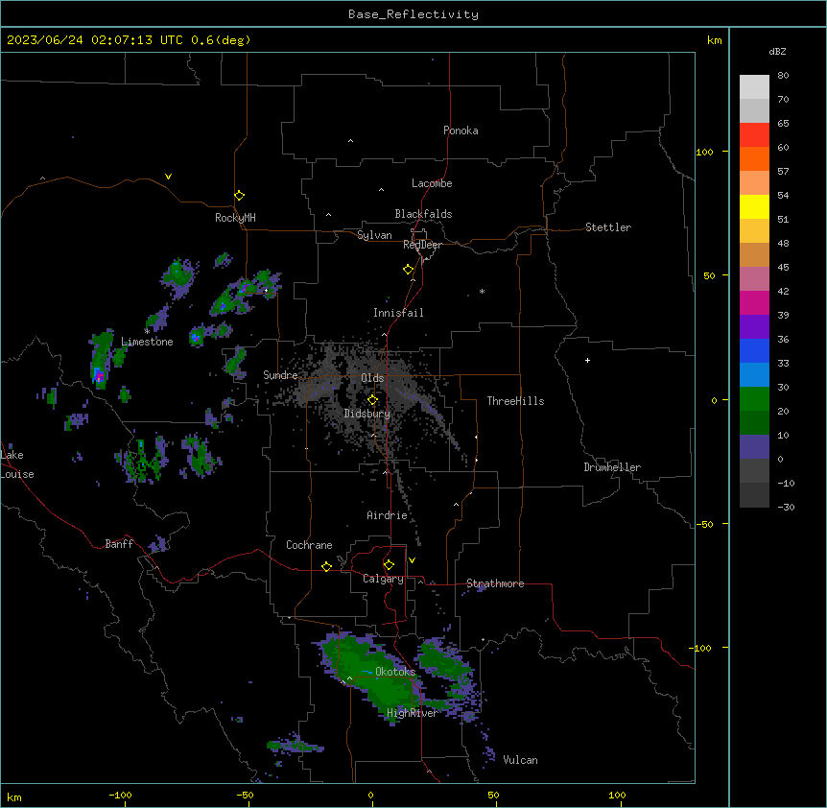The height and width of the screenshot is (808, 827).
Task: Click the dBZ legend heading
Action: 777,51
